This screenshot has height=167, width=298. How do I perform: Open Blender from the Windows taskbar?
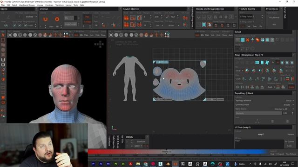click(x=168, y=164)
